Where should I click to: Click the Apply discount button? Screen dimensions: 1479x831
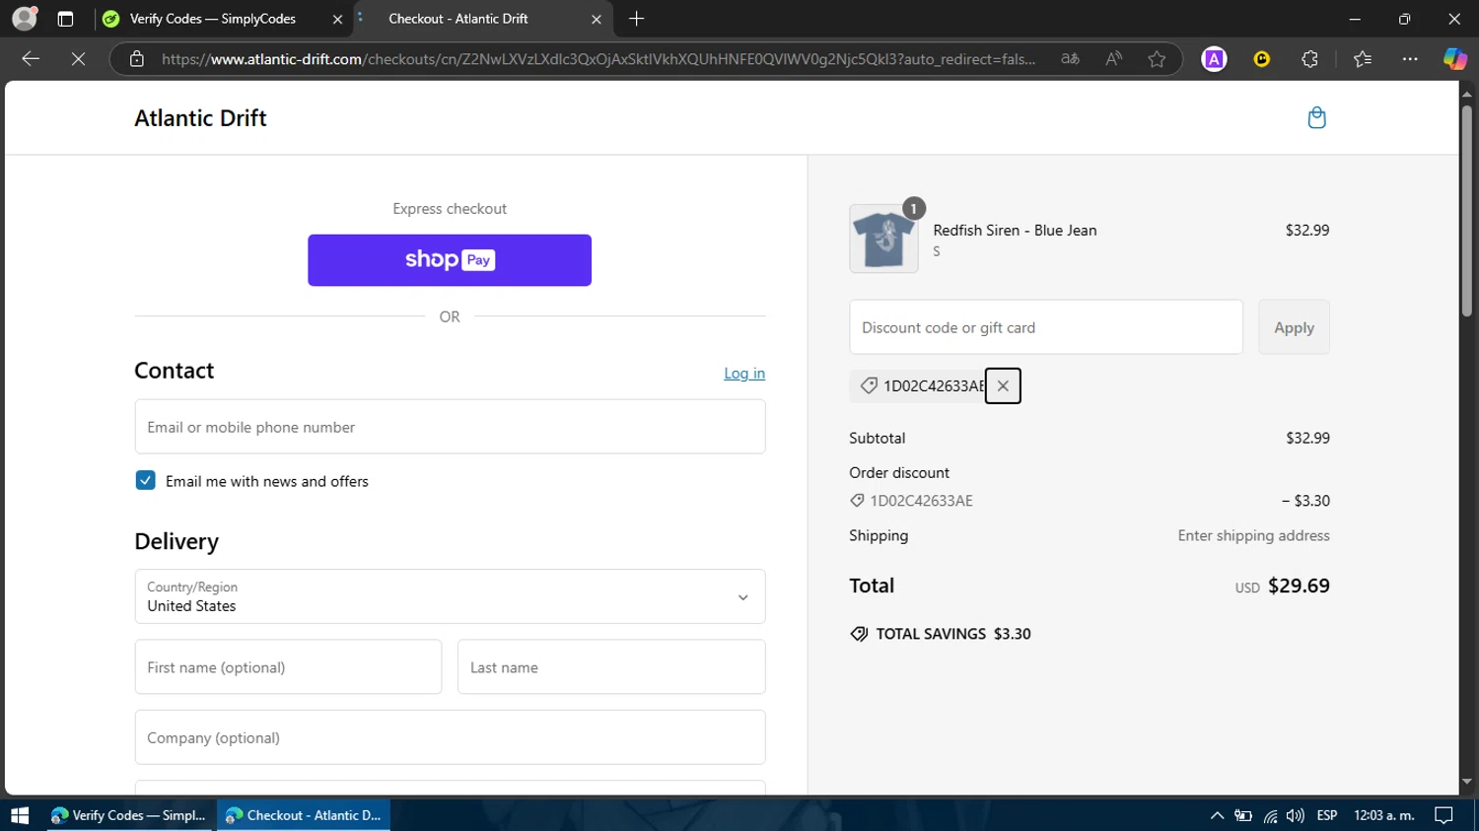tap(1294, 327)
